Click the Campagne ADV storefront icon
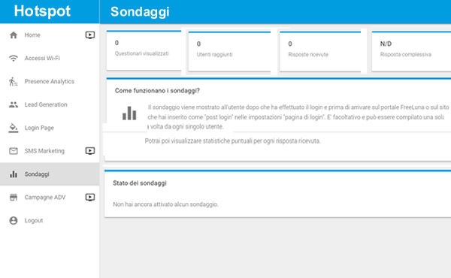 (x=14, y=197)
